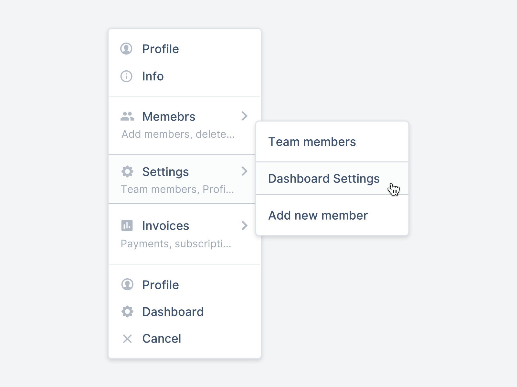This screenshot has height=387, width=517.
Task: Click the Cancel X icon
Action: click(x=127, y=339)
